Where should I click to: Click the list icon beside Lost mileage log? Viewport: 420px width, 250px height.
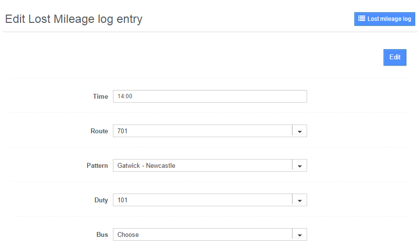pyautogui.click(x=362, y=19)
